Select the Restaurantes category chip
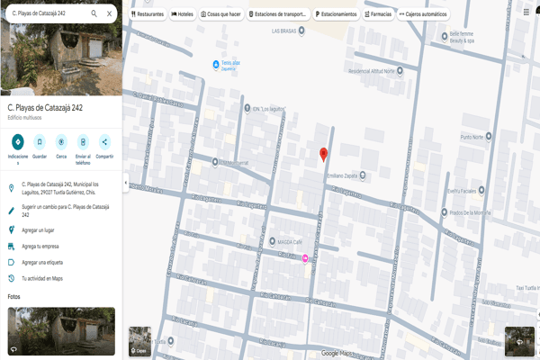Image resolution: width=540 pixels, height=360 pixels. pyautogui.click(x=148, y=14)
